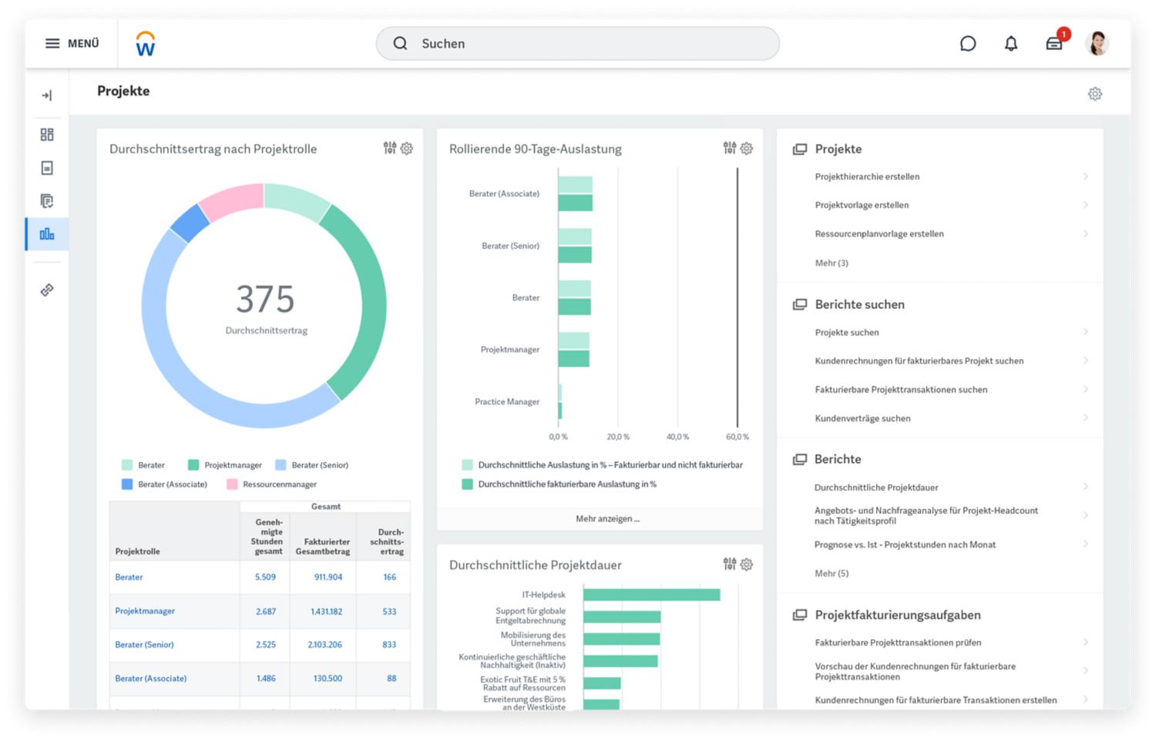Open Projektmanager link in table
1156x741 pixels.
[145, 611]
